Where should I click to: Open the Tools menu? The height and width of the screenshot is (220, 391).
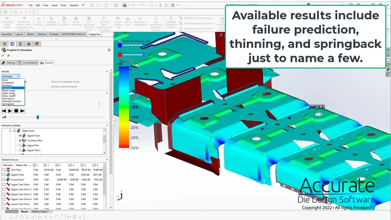coord(63,5)
